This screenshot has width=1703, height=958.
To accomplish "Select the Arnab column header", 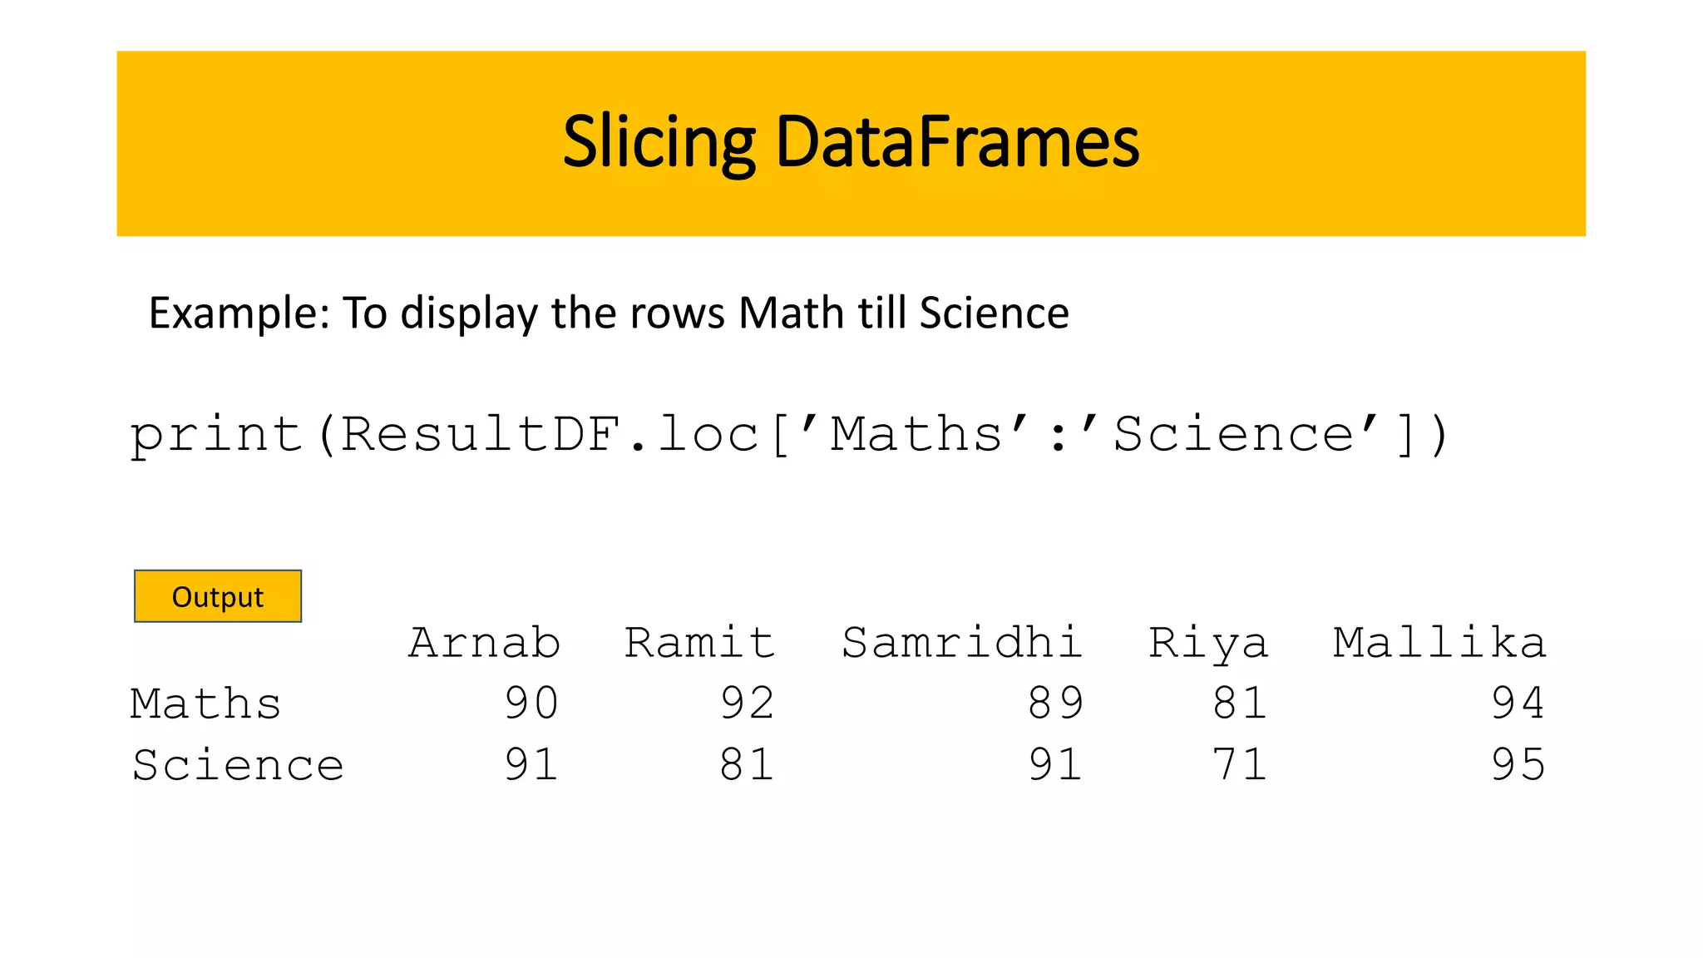I will coord(485,643).
